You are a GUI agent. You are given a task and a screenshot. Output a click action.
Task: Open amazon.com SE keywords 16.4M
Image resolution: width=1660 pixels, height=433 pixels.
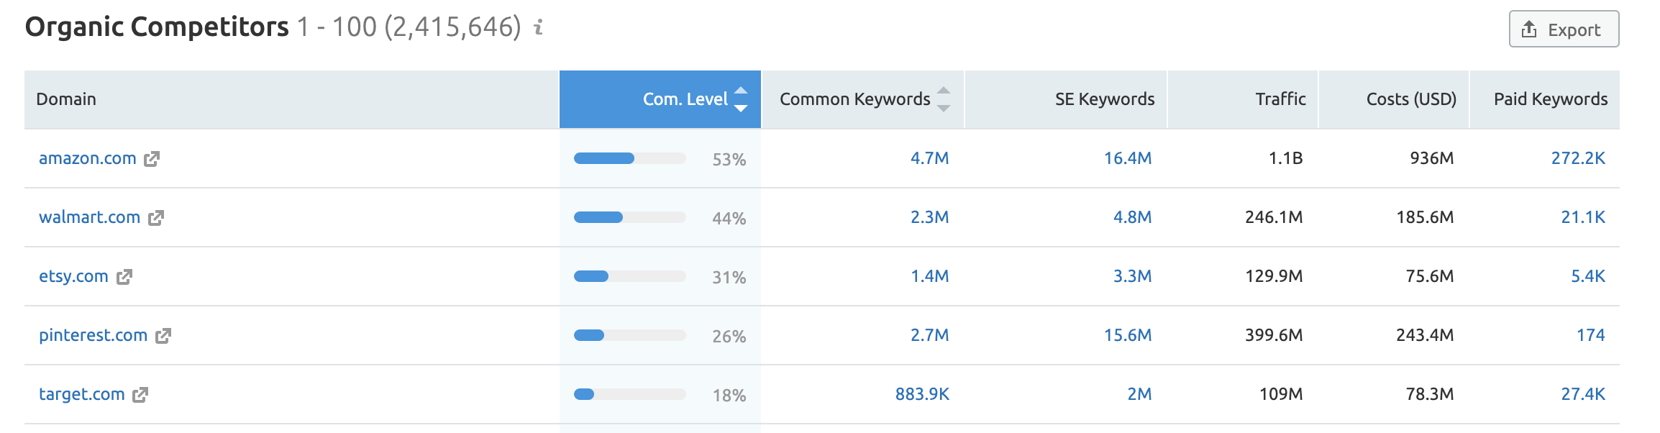pos(1128,158)
